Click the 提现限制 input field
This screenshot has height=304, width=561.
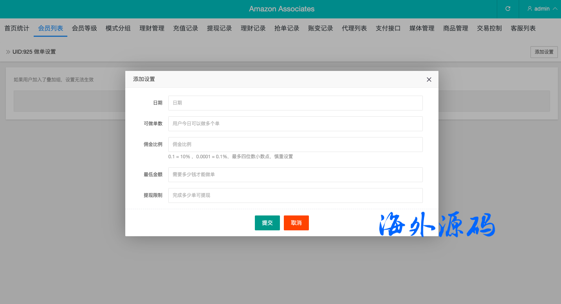point(295,195)
